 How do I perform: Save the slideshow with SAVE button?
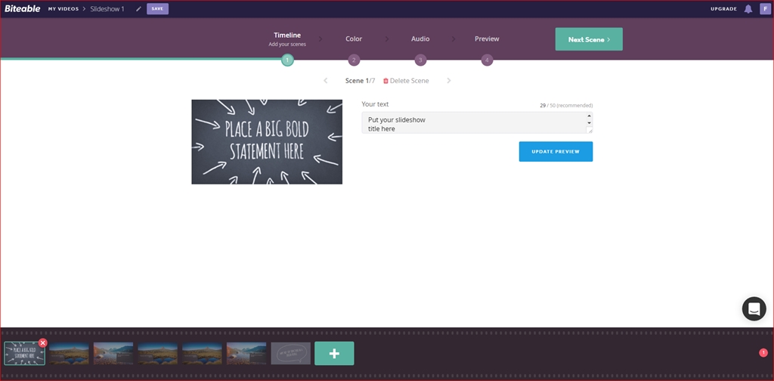tap(157, 9)
